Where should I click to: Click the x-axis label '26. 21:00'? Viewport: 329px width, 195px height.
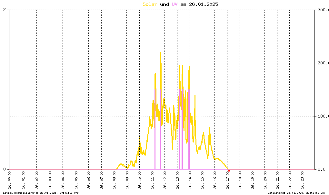[x=278, y=180]
